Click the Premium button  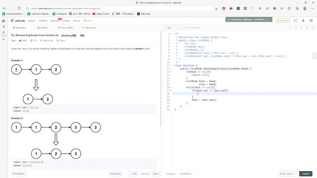click(x=283, y=21)
